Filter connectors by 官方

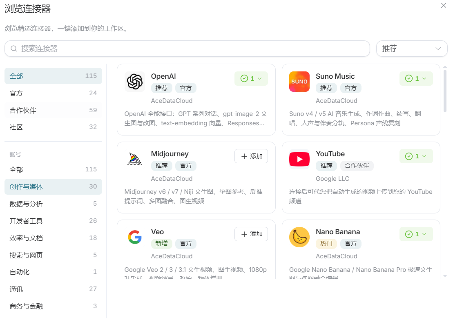(53, 93)
